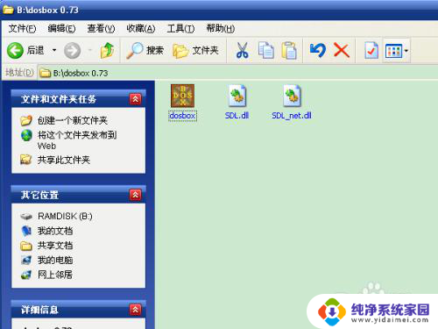Click the Copy toolbar icon

tap(265, 50)
